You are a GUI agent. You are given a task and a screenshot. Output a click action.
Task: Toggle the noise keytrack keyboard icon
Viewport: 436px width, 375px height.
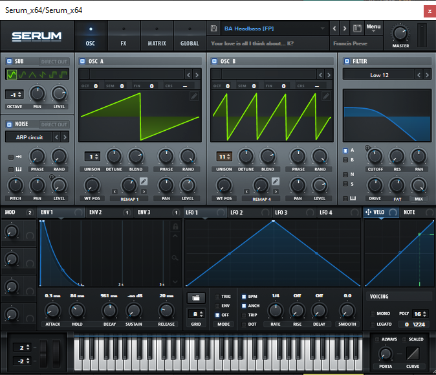(x=19, y=169)
